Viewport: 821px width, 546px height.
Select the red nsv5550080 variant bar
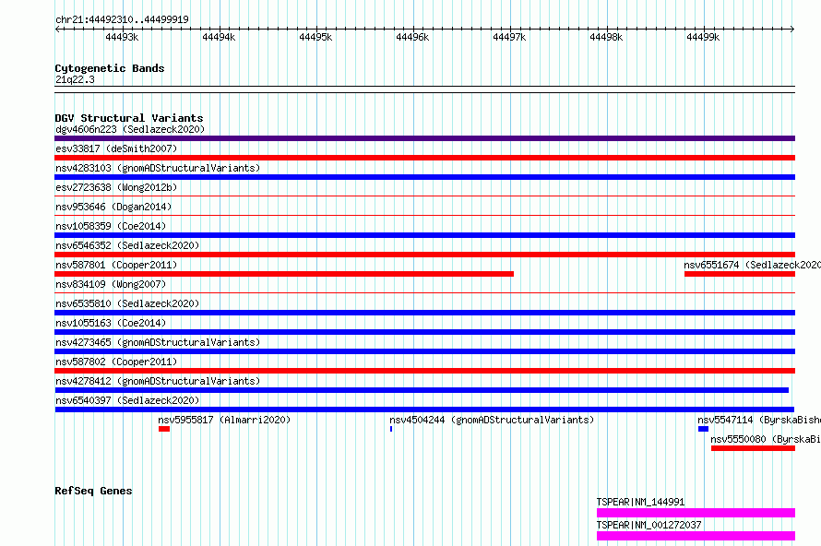coord(753,448)
